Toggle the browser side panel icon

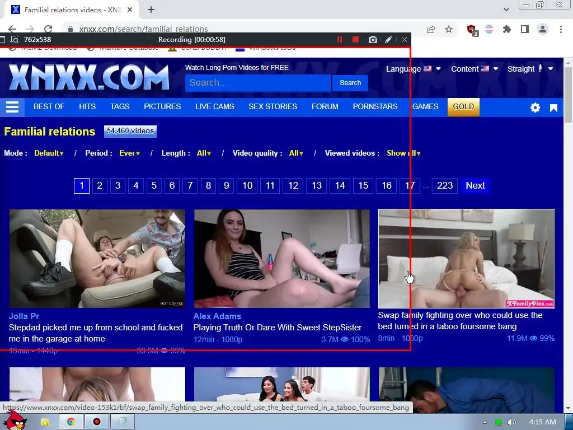point(525,29)
